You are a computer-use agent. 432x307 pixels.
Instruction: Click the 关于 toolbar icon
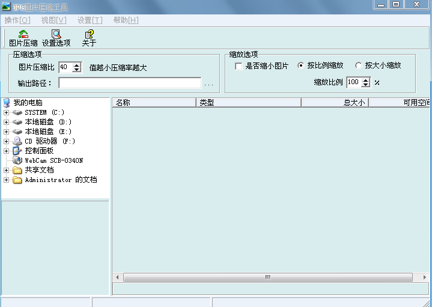(x=89, y=35)
